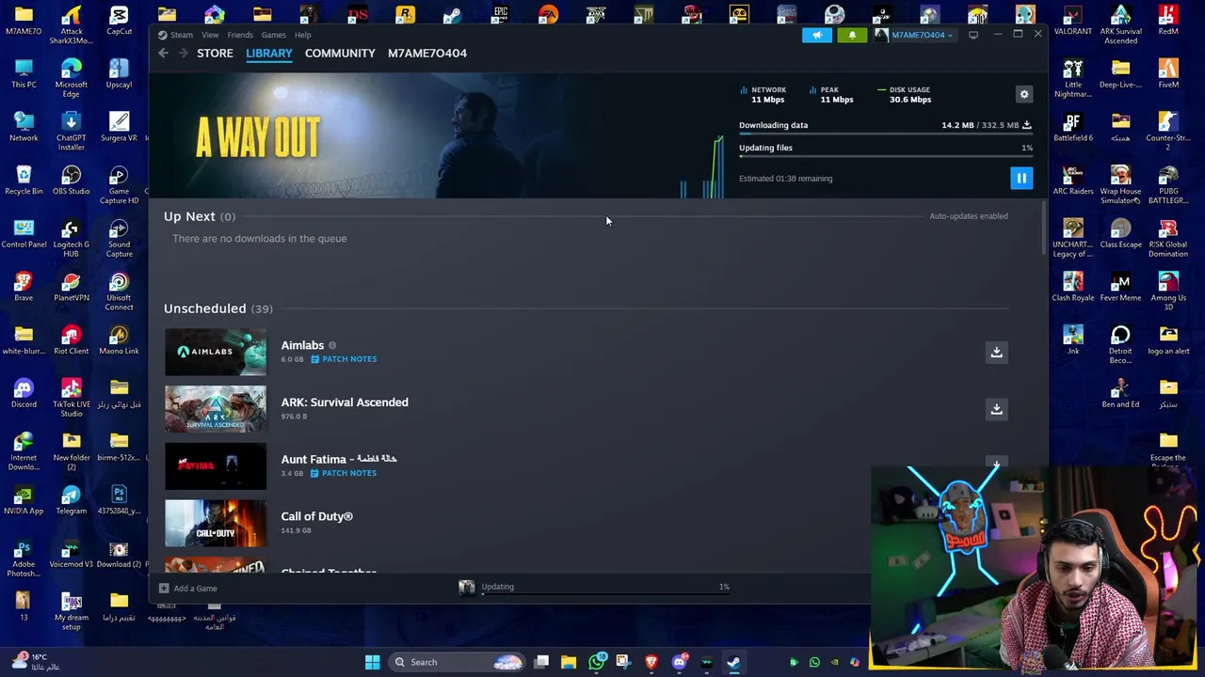Open the CapCut desktop icon

[119, 21]
